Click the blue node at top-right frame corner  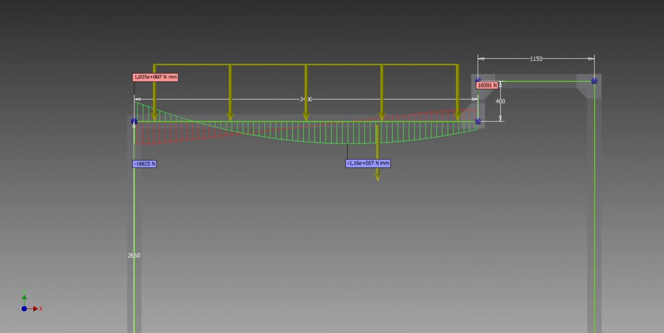tap(594, 81)
